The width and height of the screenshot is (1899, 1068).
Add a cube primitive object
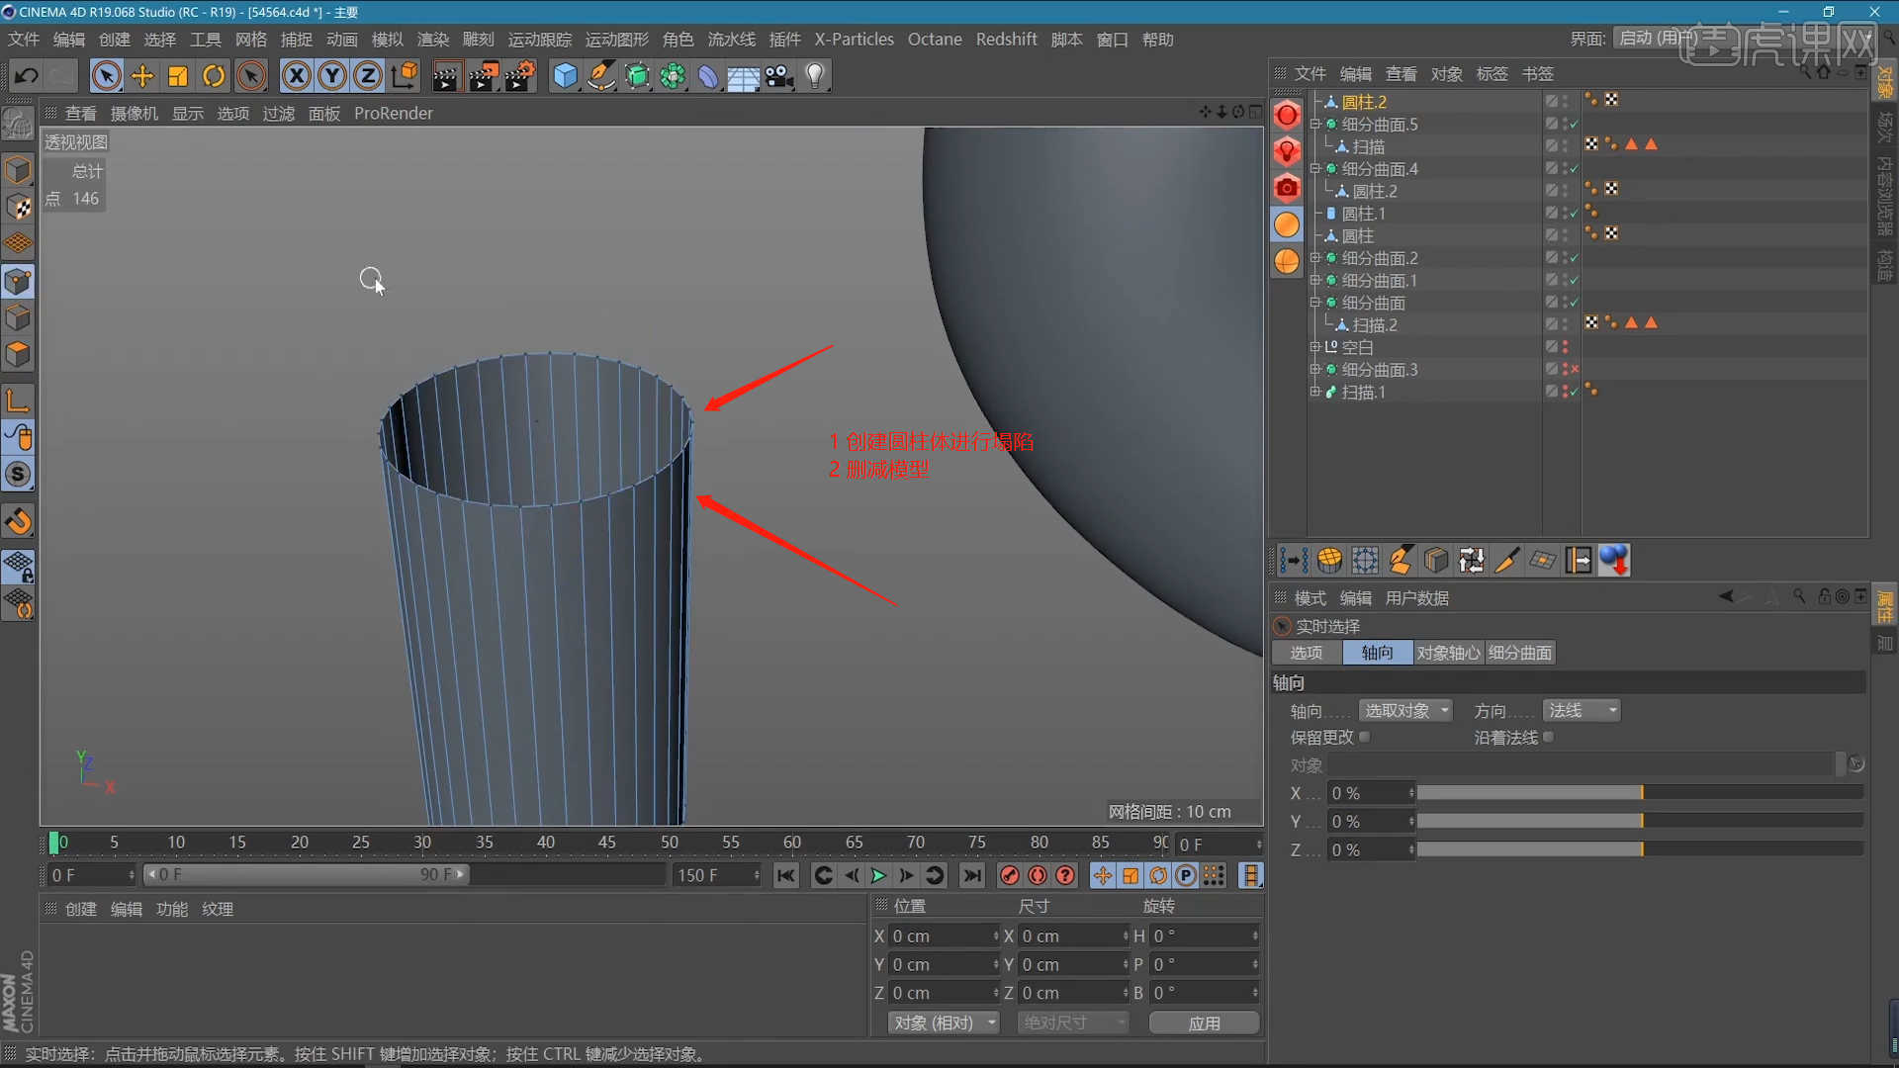pyautogui.click(x=565, y=76)
